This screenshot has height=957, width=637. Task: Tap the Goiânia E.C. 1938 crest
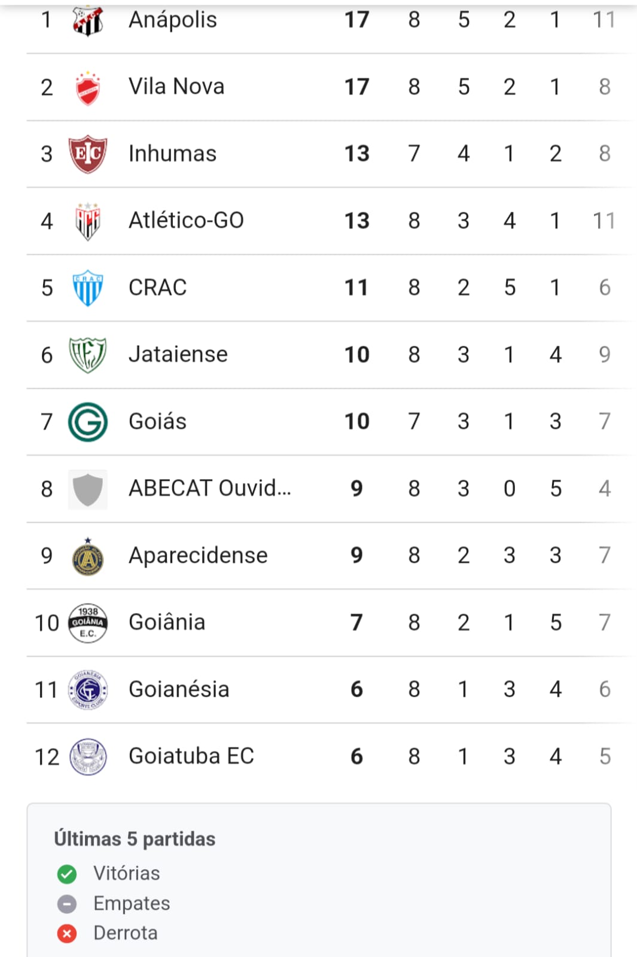click(x=88, y=623)
